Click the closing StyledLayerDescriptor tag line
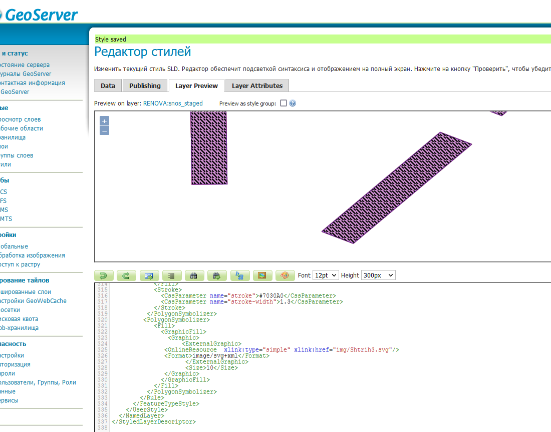 [154, 421]
